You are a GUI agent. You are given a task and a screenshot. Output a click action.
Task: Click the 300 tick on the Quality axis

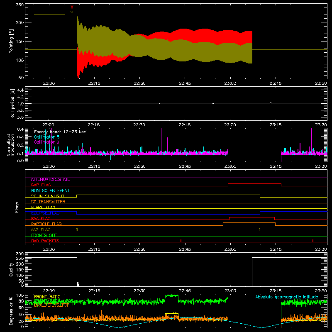(20, 254)
